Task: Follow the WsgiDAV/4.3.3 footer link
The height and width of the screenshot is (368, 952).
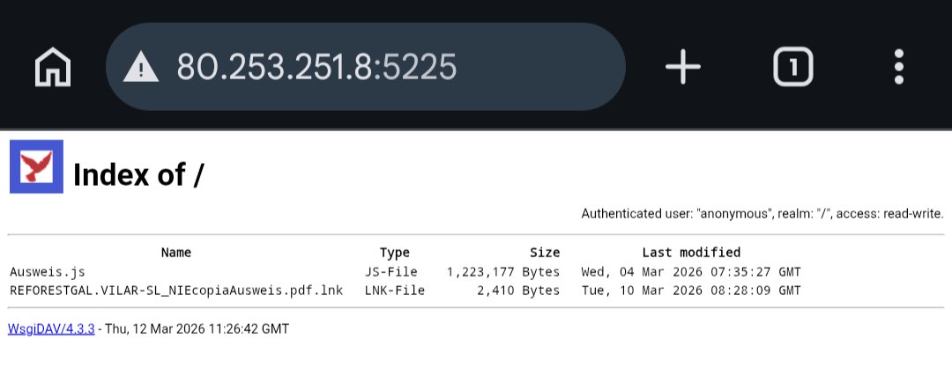Action: click(x=49, y=329)
